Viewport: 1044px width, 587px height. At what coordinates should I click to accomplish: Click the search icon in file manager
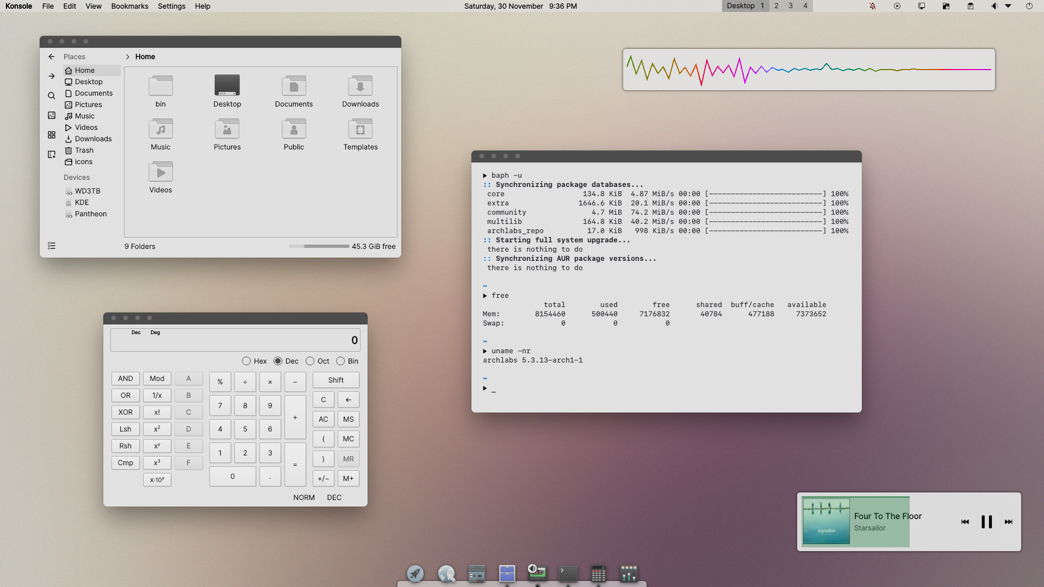52,96
